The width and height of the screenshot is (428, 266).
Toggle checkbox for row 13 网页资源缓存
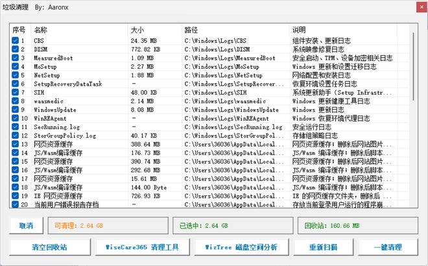15,144
